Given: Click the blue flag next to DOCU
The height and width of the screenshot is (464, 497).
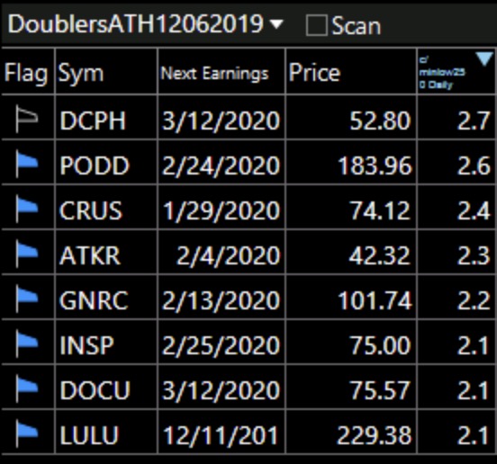Looking at the screenshot, I should 27,389.
